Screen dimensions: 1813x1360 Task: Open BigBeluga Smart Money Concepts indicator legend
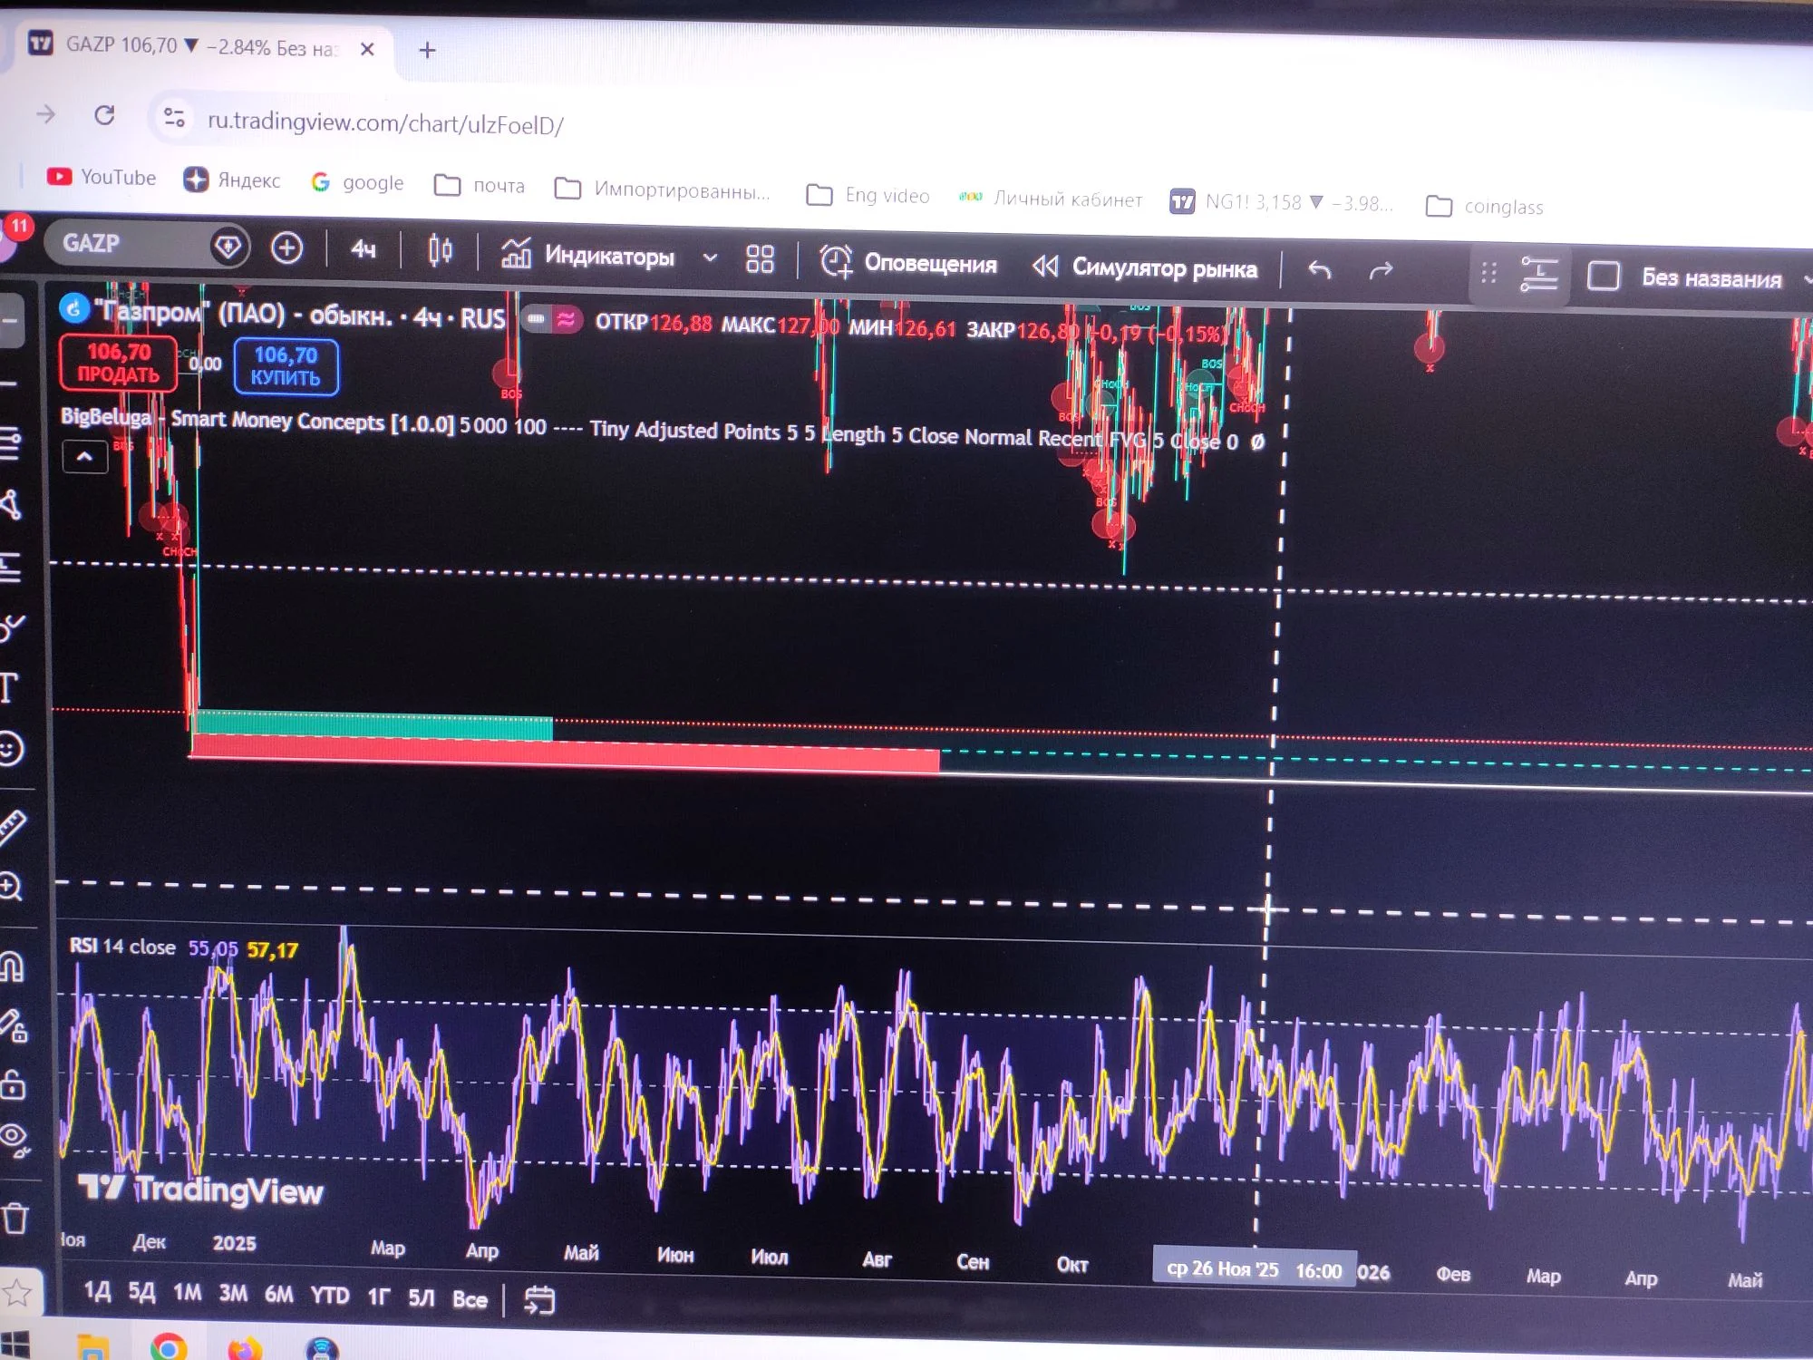pyautogui.click(x=257, y=420)
